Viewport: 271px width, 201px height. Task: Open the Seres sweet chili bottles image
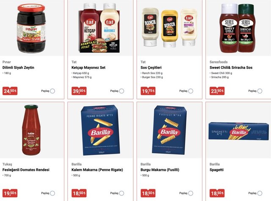pos(238,28)
